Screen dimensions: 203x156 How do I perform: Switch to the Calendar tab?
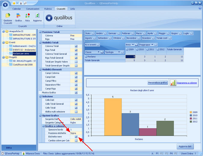(17, 9)
